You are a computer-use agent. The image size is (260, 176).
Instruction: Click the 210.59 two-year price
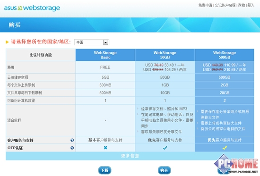[230, 69]
